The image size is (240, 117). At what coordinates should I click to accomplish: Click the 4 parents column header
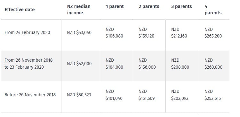[x=213, y=10]
